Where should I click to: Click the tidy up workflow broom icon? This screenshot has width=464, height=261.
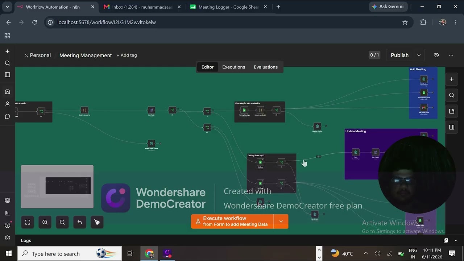(x=97, y=222)
